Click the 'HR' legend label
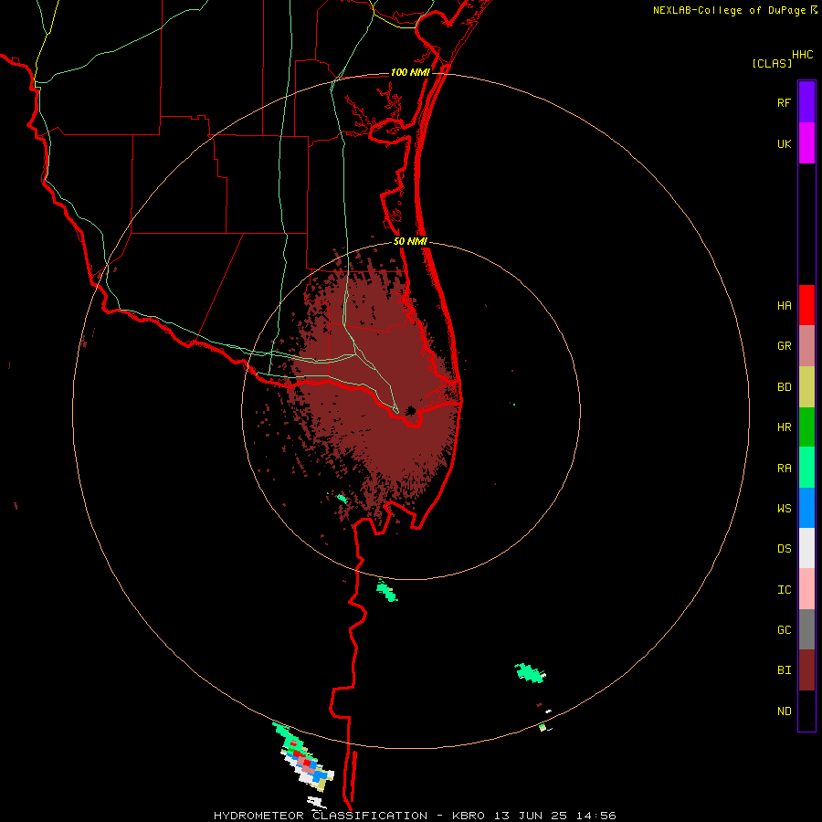 click(784, 427)
